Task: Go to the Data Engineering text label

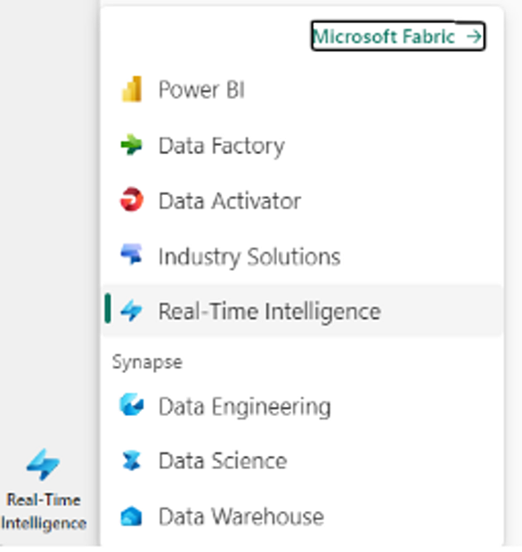Action: tap(245, 407)
